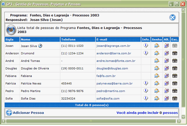Click the Adicionar Pessoa link

28,113
